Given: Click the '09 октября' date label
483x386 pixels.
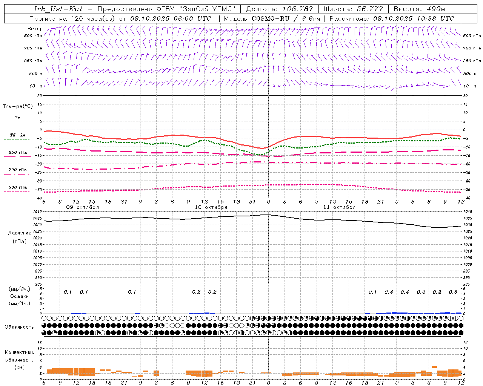Looking at the screenshot, I should (x=83, y=207).
